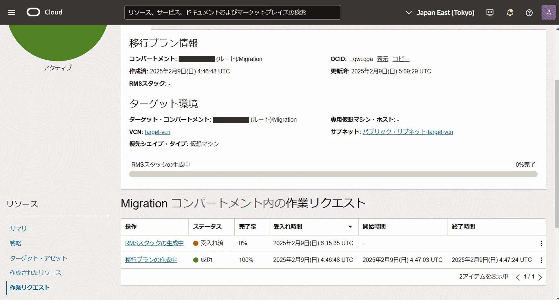Go to previous page of work requests

point(518,277)
